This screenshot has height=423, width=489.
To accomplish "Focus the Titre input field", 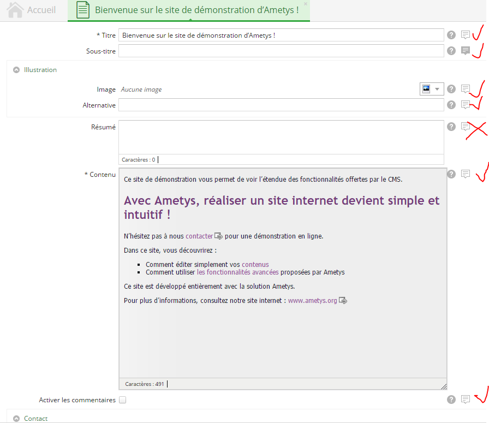I will 281,35.
